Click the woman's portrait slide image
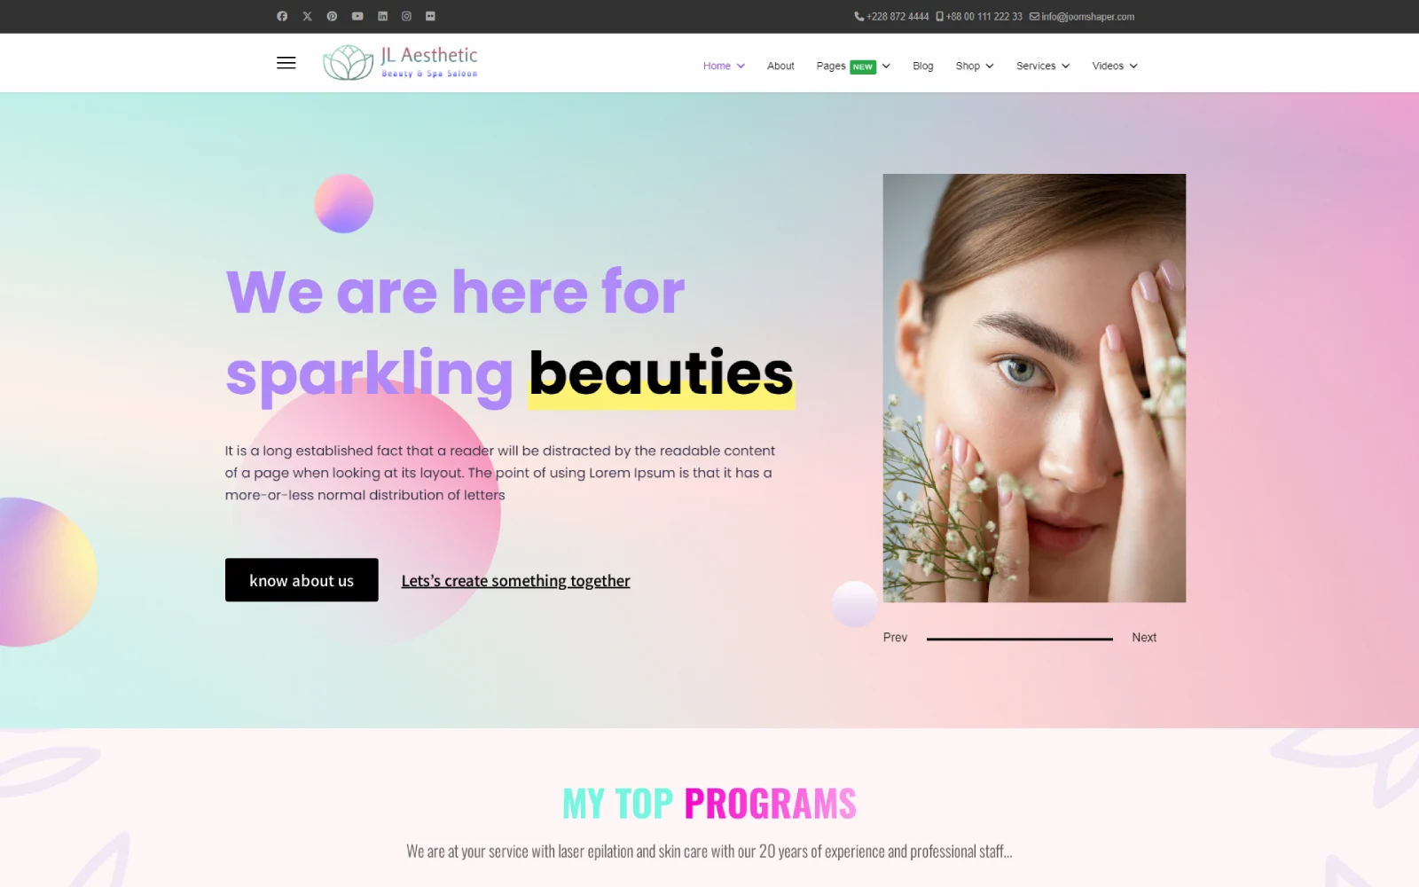This screenshot has height=887, width=1419. [x=1034, y=388]
